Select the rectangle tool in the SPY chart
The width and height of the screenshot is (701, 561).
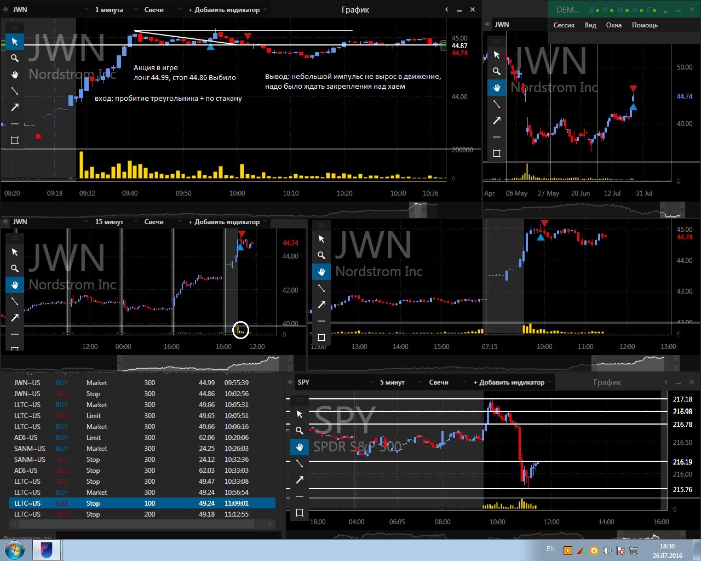click(x=300, y=513)
